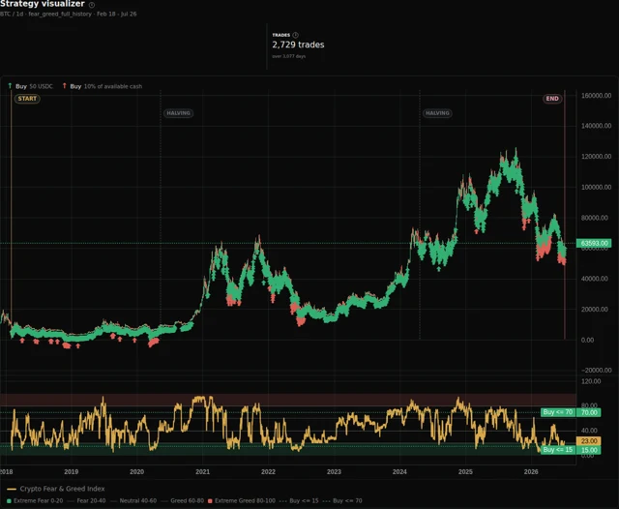Viewport: 619px width, 509px height.
Task: Click the 2024 label on the time axis
Action: (x=399, y=471)
